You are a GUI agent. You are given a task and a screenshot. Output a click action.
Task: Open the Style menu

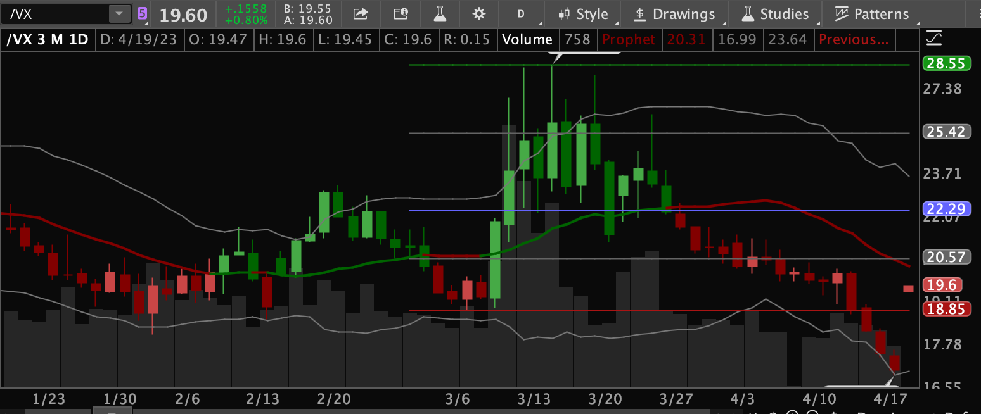(x=584, y=14)
